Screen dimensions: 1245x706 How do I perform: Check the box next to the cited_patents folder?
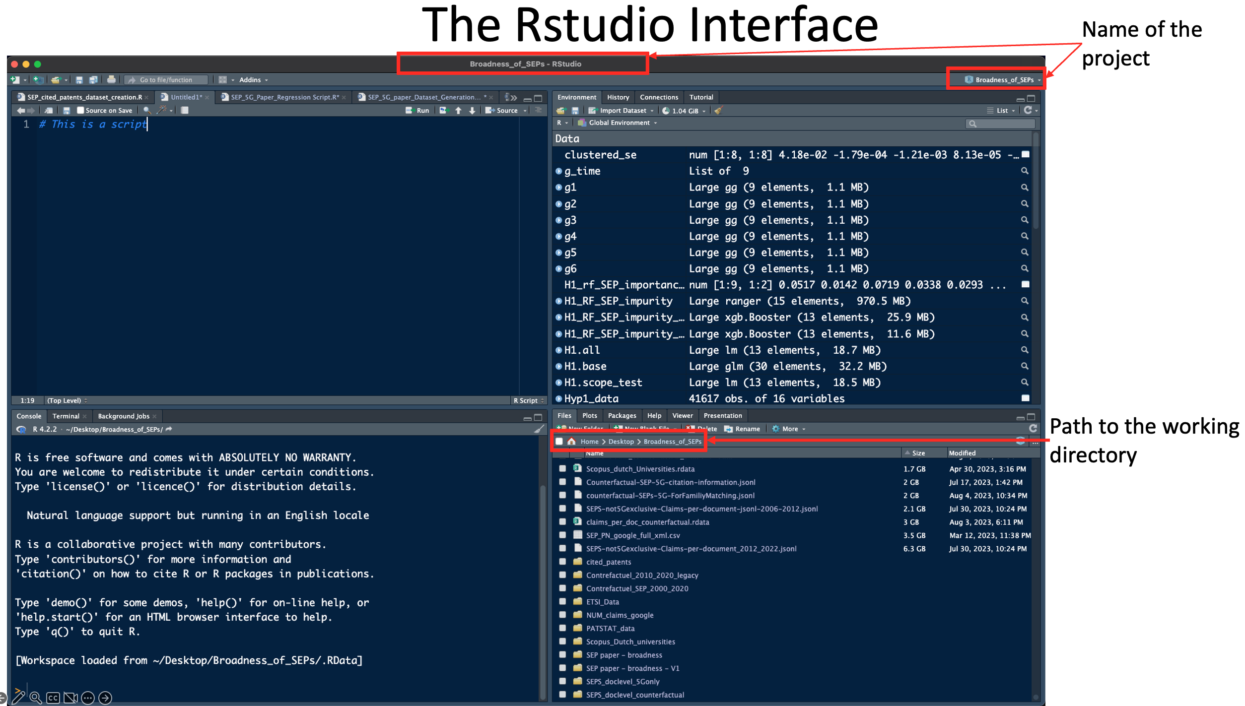pyautogui.click(x=562, y=562)
